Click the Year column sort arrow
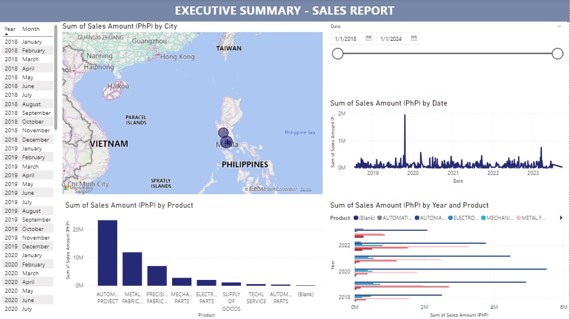The height and width of the screenshot is (319, 570). coord(6,35)
